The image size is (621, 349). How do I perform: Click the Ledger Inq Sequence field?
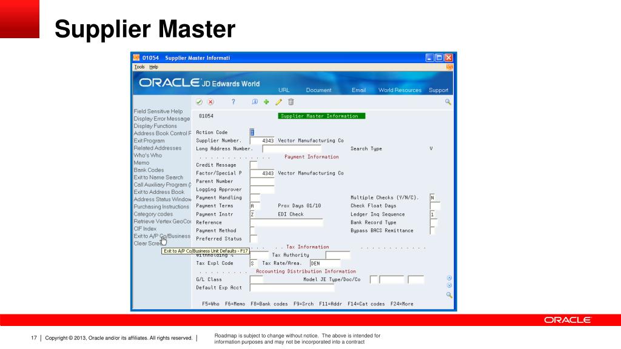(434, 214)
